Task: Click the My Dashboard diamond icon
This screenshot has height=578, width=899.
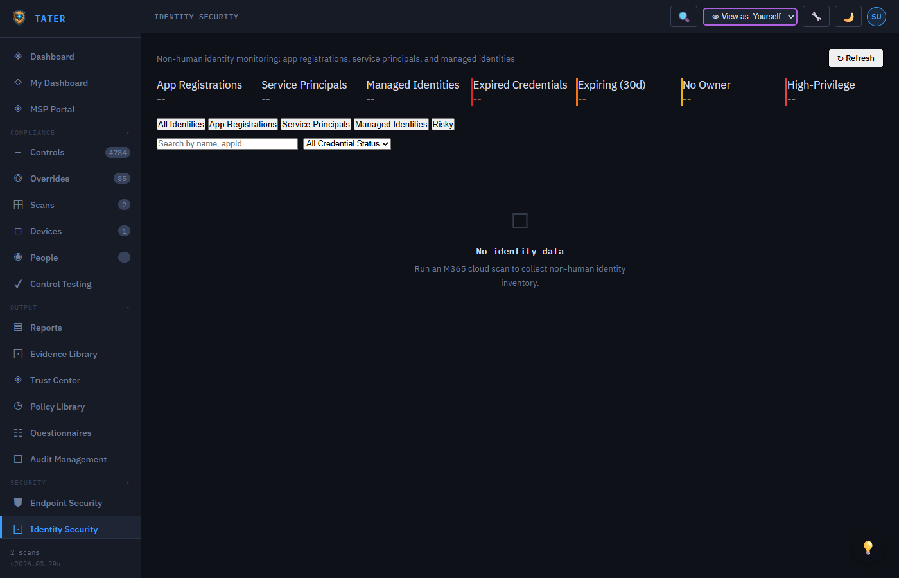Action: [x=18, y=83]
